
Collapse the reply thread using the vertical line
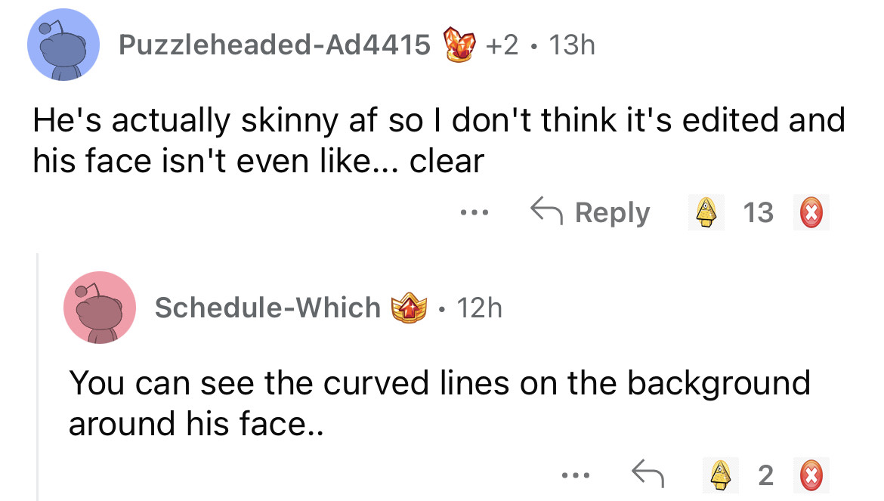coord(38,378)
